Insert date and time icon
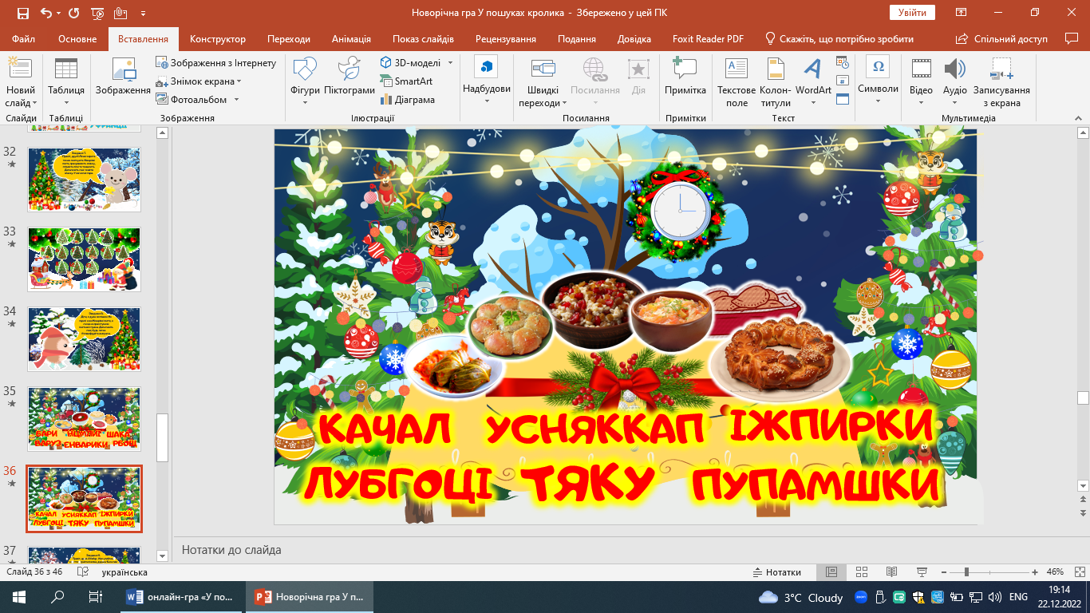The width and height of the screenshot is (1090, 613). tap(843, 61)
